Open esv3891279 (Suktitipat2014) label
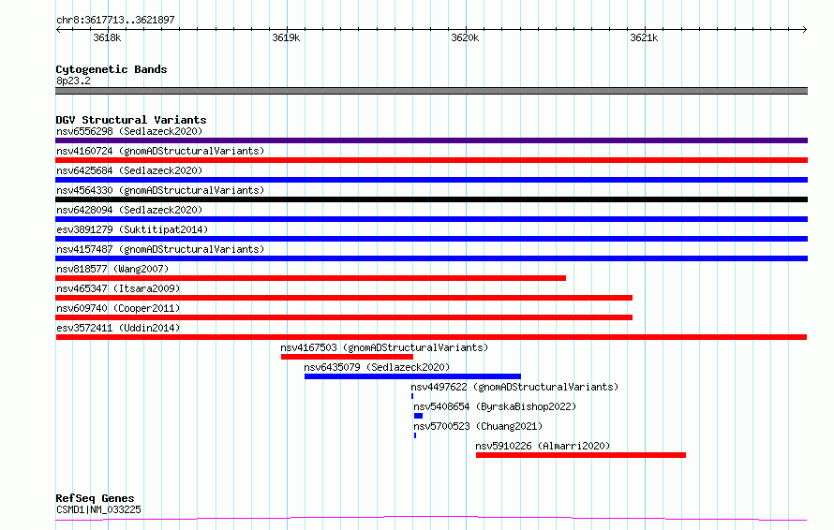 click(x=132, y=229)
